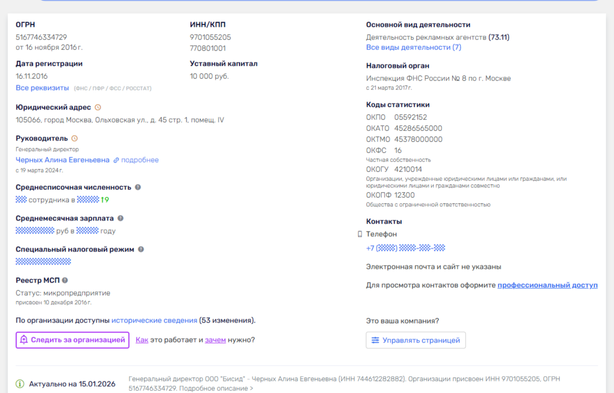Click the hidden average salary value

tap(35, 231)
